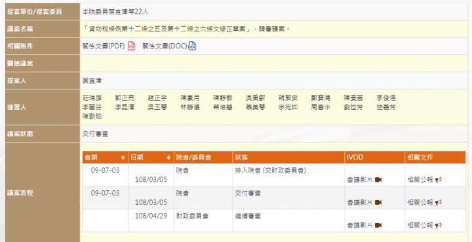Screen dimensions: 472x242
Task: Click the 議案狀態 label
Action: click(20, 133)
